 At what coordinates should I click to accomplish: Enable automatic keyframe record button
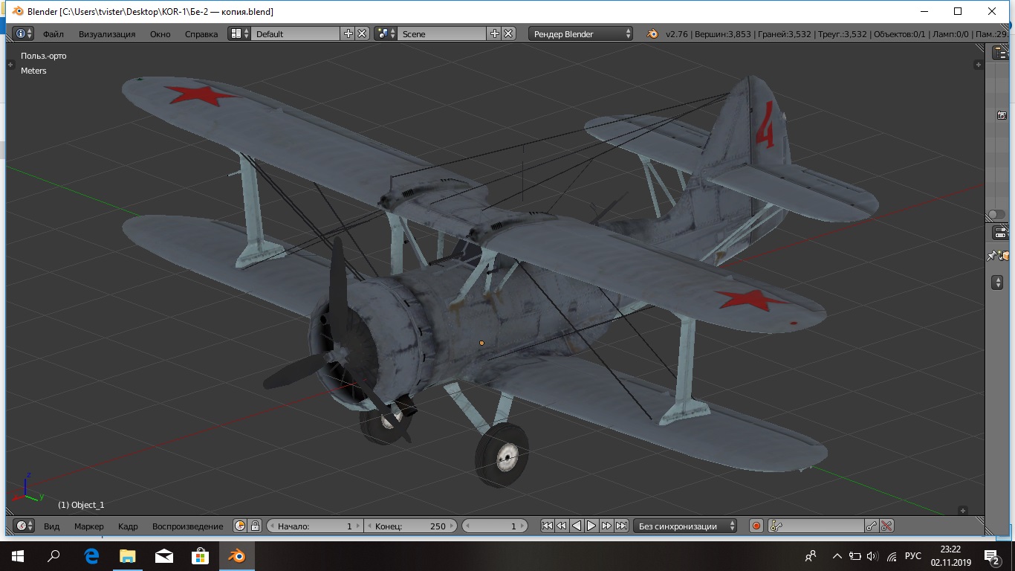coord(756,526)
